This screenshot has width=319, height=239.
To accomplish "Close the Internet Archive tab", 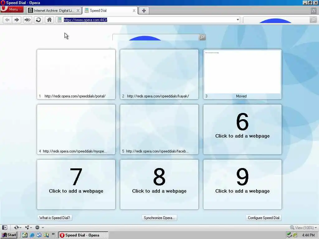I will coord(78,11).
